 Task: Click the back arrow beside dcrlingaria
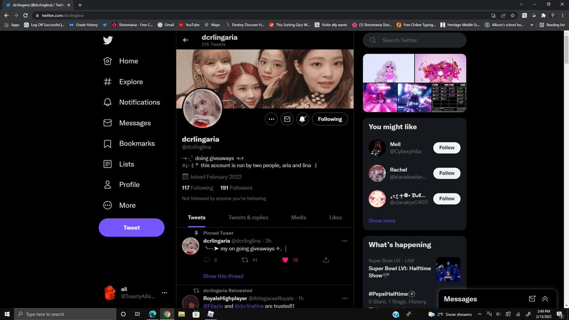click(185, 40)
